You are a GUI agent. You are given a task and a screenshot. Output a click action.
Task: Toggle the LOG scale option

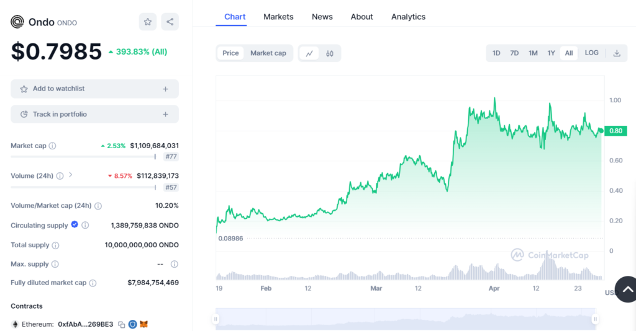[591, 53]
